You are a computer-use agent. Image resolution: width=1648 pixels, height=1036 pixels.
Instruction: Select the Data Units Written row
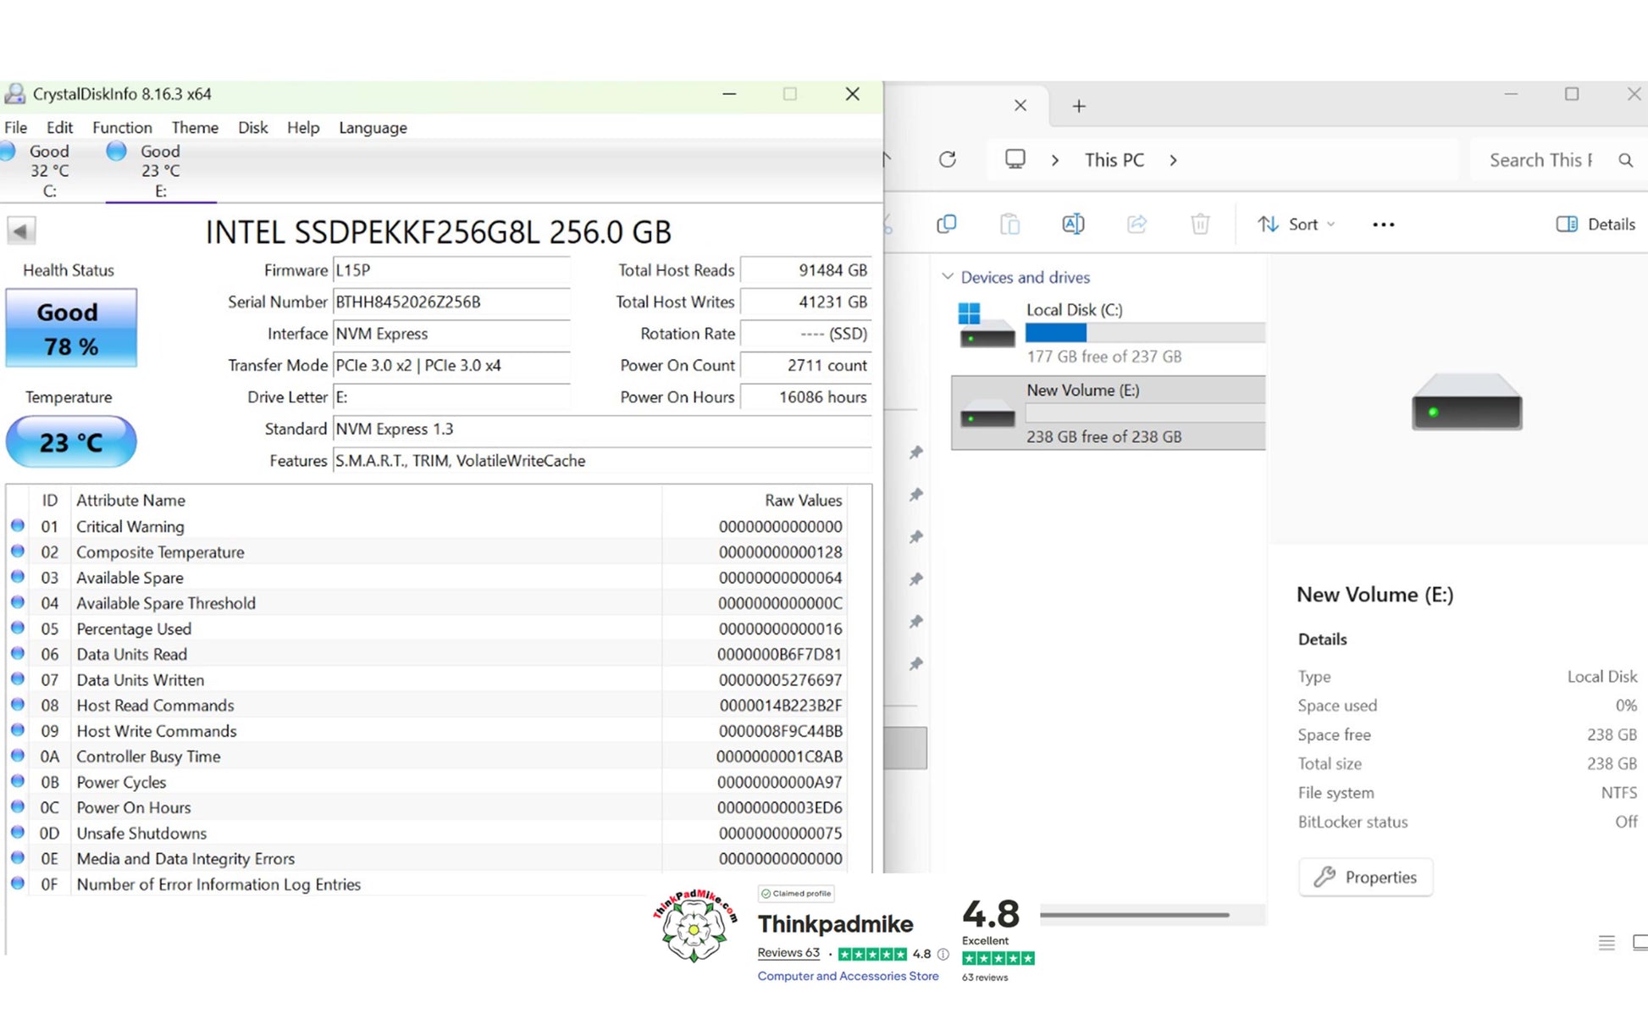(x=428, y=679)
